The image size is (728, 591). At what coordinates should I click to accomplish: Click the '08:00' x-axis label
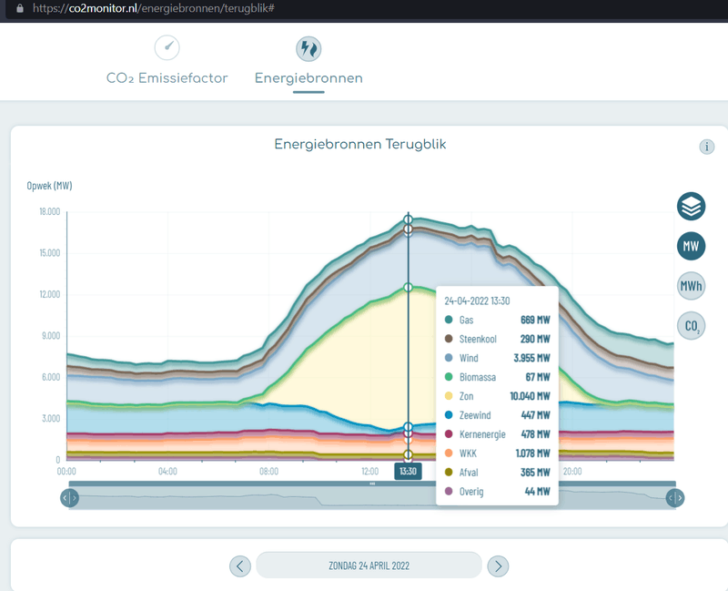point(268,472)
